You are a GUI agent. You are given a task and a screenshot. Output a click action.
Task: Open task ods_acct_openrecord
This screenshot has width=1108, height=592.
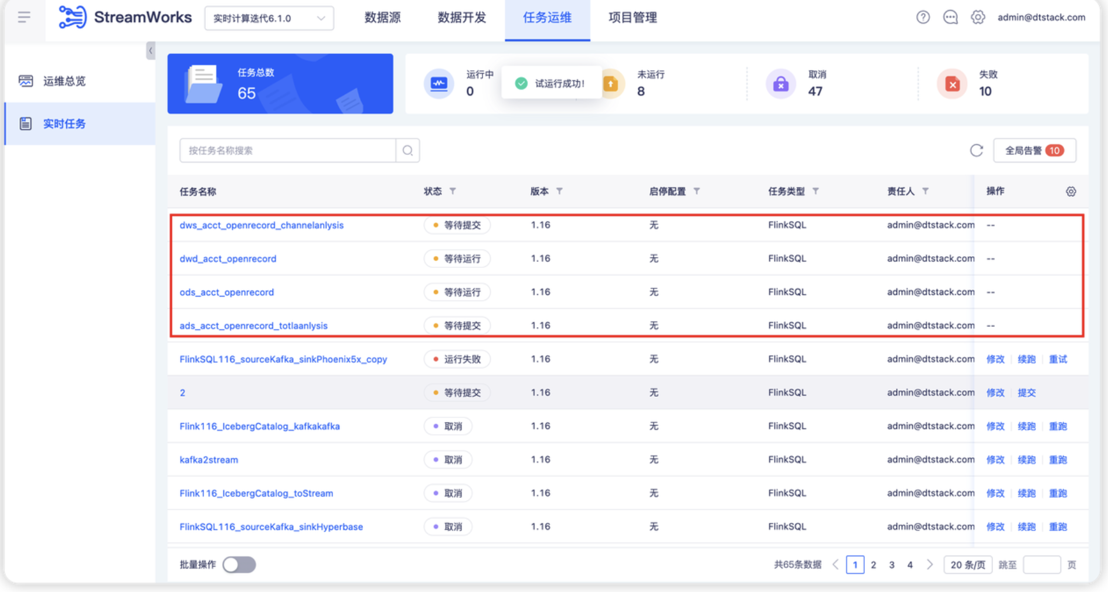pos(226,292)
